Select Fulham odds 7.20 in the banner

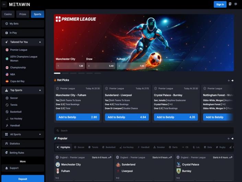point(131,66)
